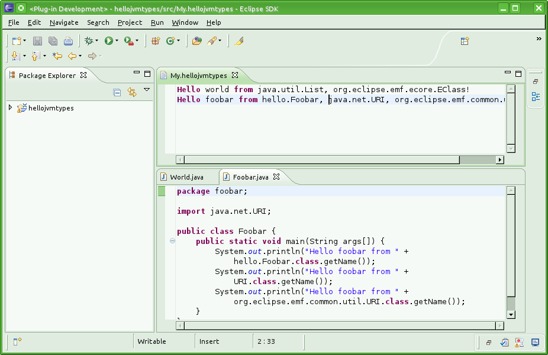Click the New Java Package icon
This screenshot has height=355, width=548.
(x=156, y=41)
